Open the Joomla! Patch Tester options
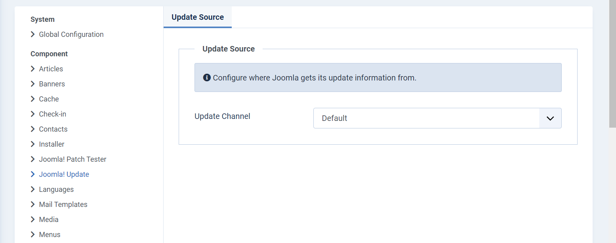This screenshot has width=616, height=243. click(x=73, y=159)
